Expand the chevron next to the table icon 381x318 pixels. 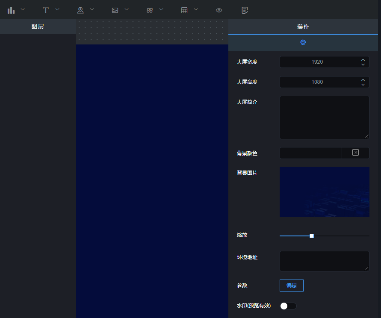point(196,9)
